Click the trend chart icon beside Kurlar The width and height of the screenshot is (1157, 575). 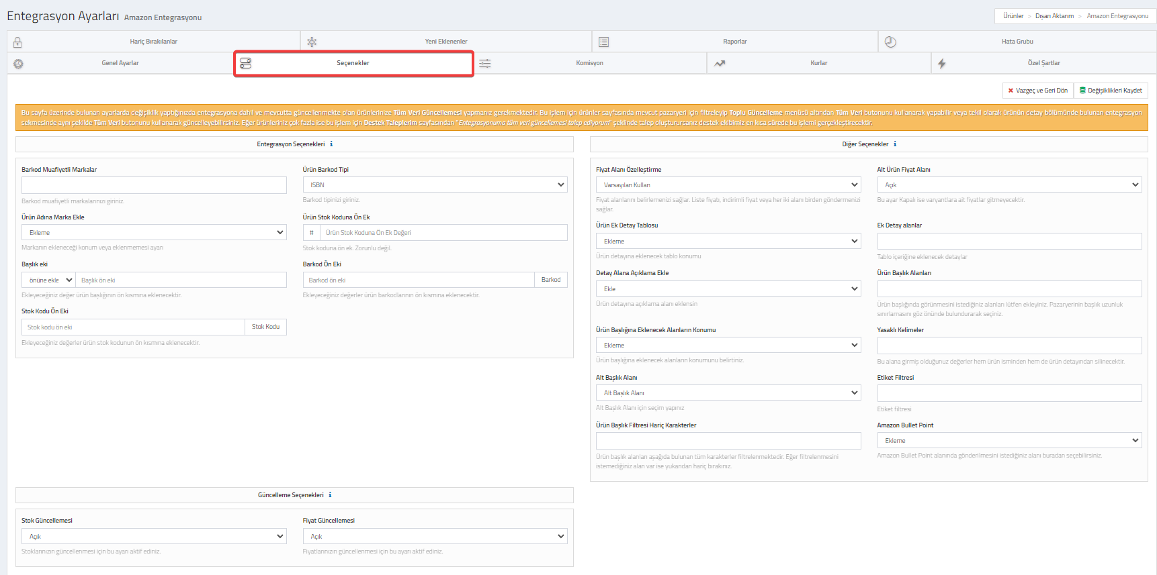tap(720, 63)
